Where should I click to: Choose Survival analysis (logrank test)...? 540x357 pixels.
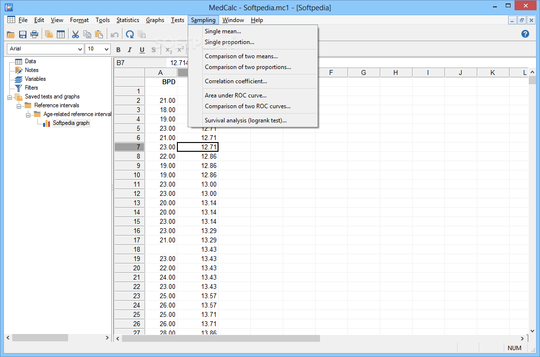click(253, 120)
